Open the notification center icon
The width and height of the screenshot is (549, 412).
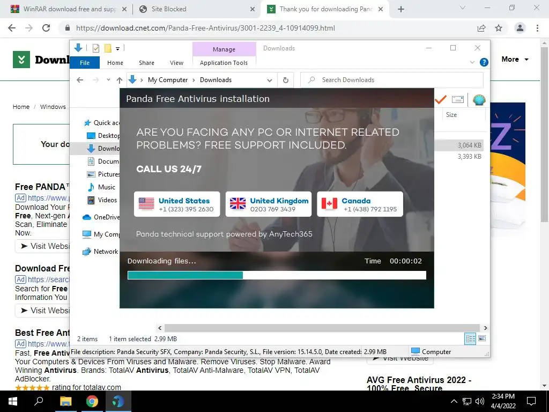coord(531,401)
